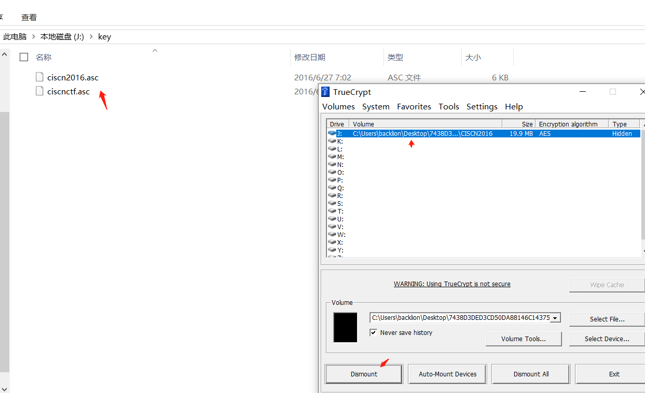Select the S: drive slot icon
The image size is (645, 393).
click(332, 203)
